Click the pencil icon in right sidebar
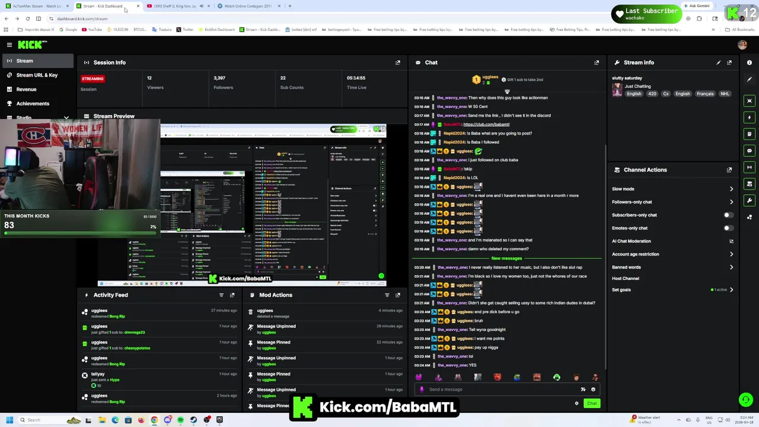This screenshot has height=427, width=759. click(x=750, y=79)
